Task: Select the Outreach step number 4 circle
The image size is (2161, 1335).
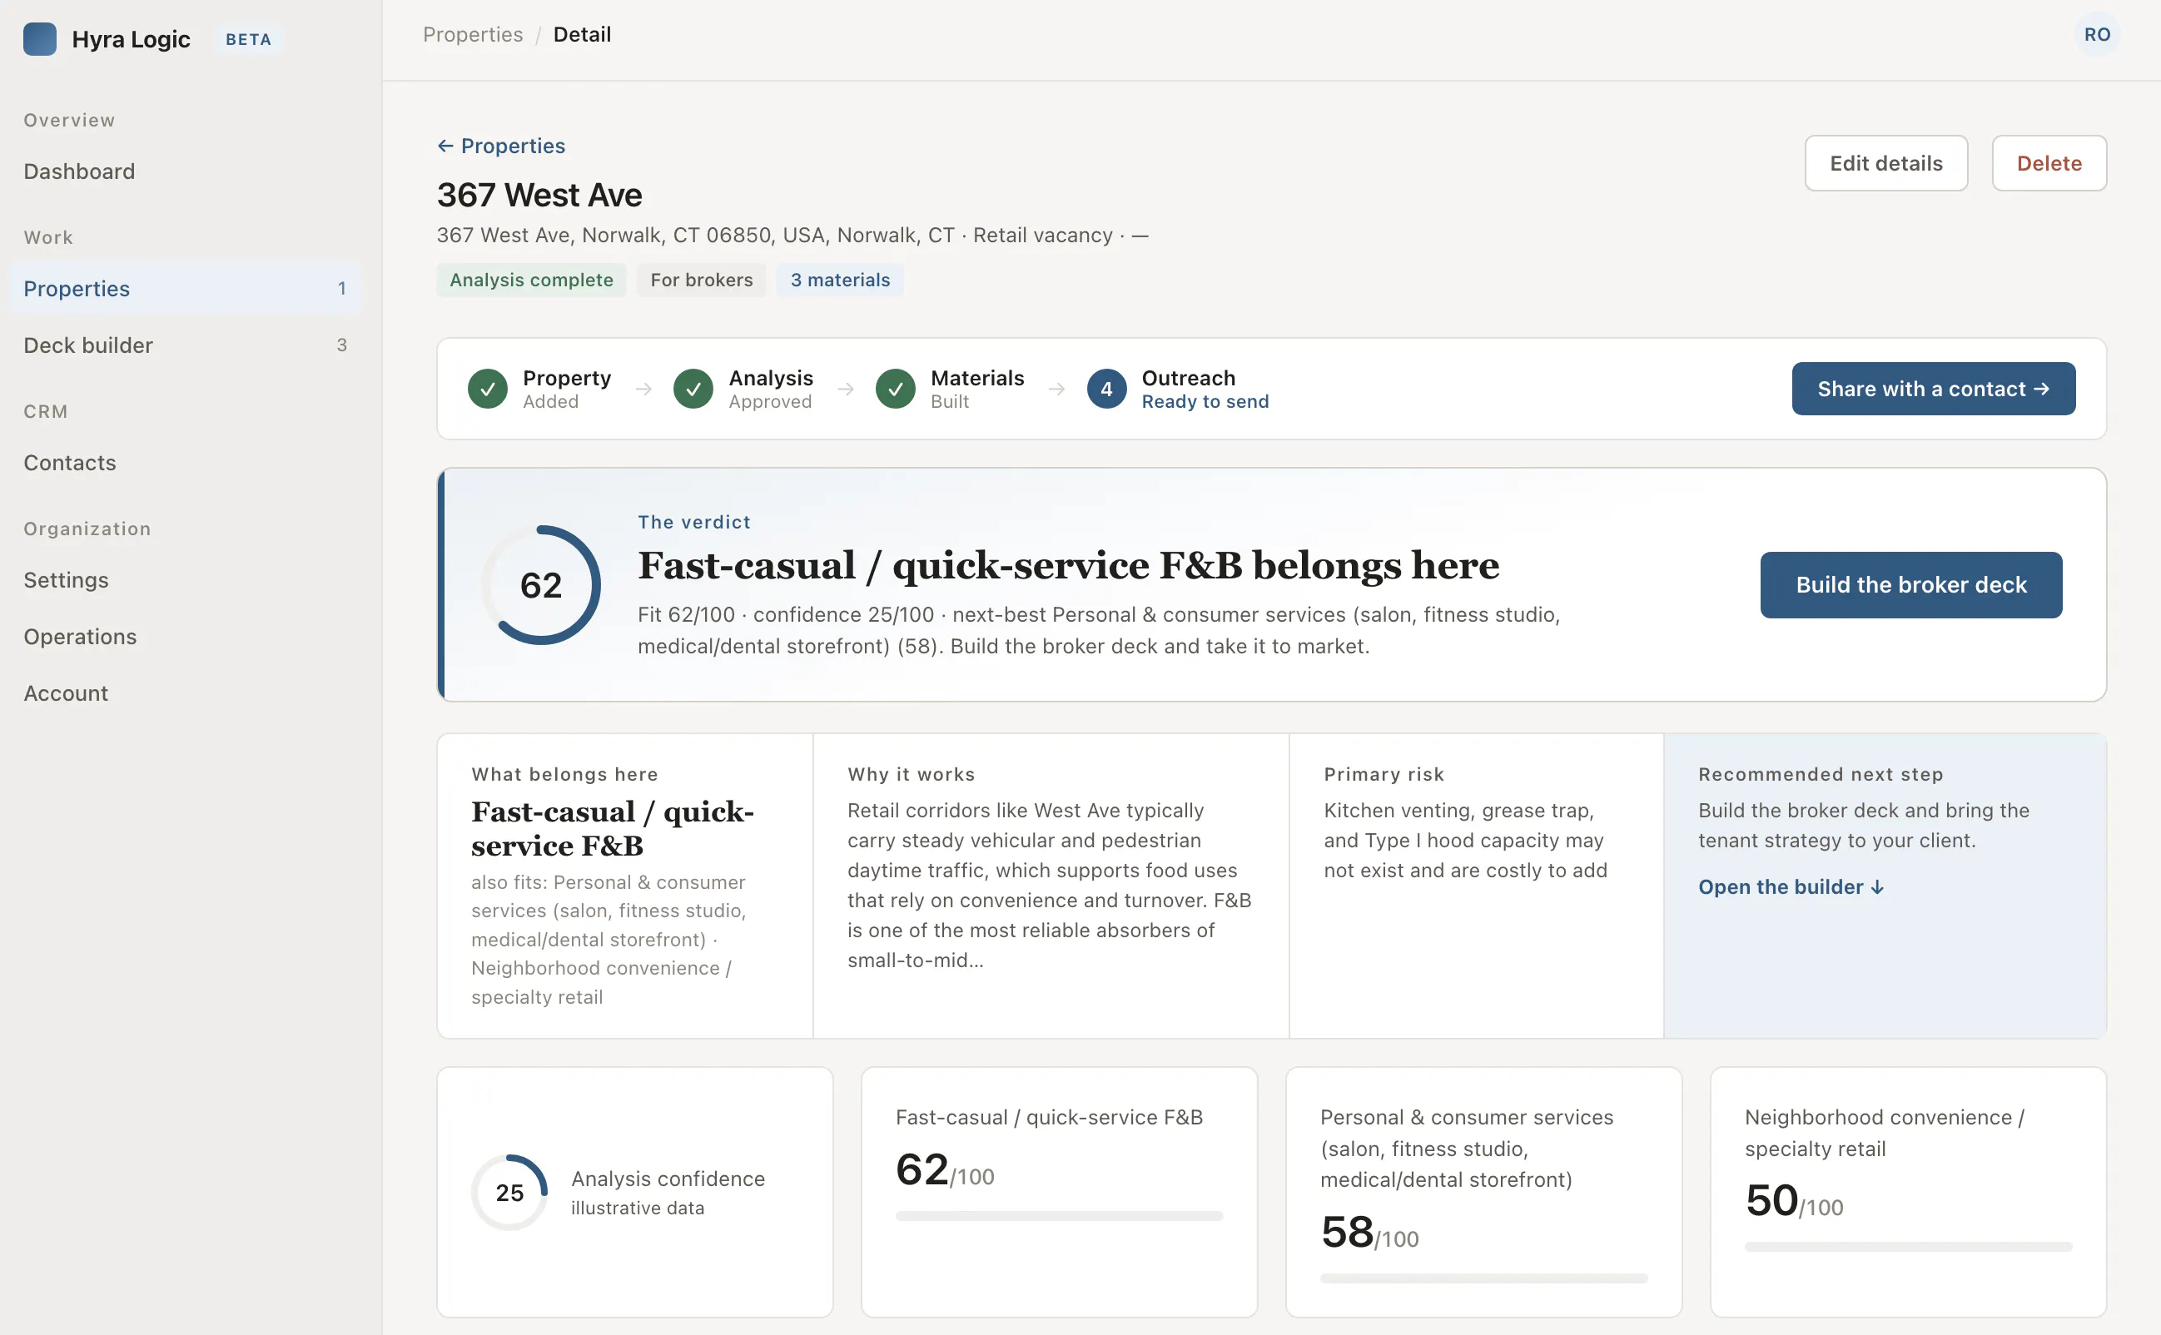Action: tap(1106, 389)
